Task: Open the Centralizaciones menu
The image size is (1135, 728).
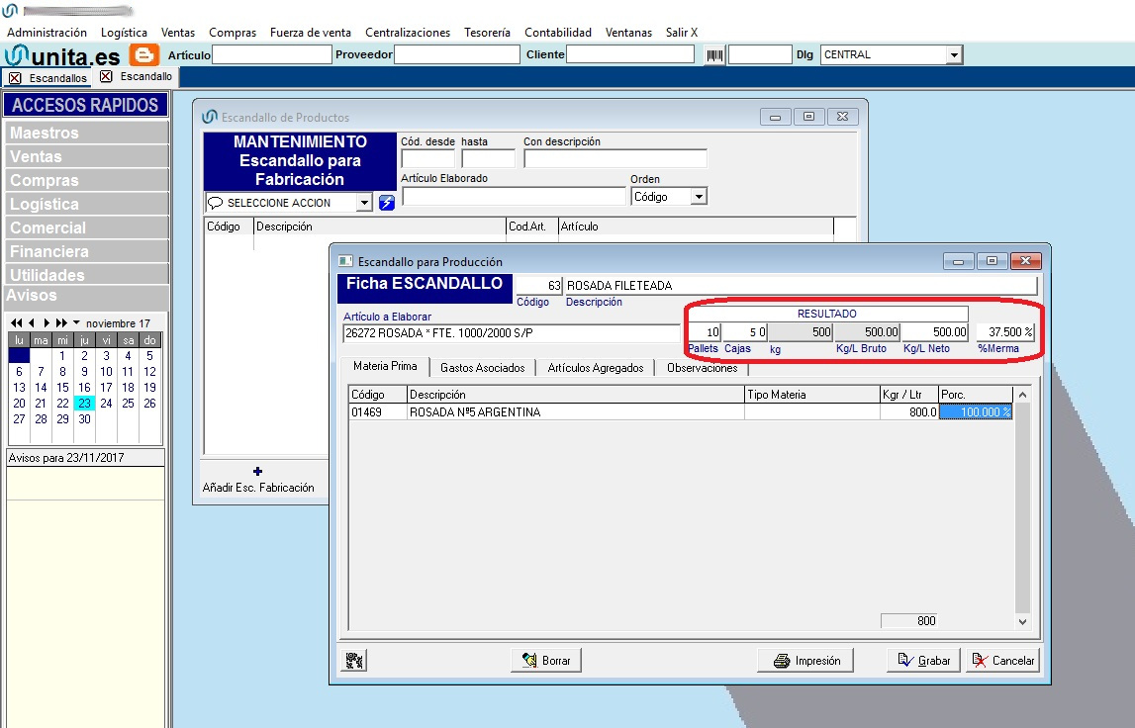Action: click(408, 33)
